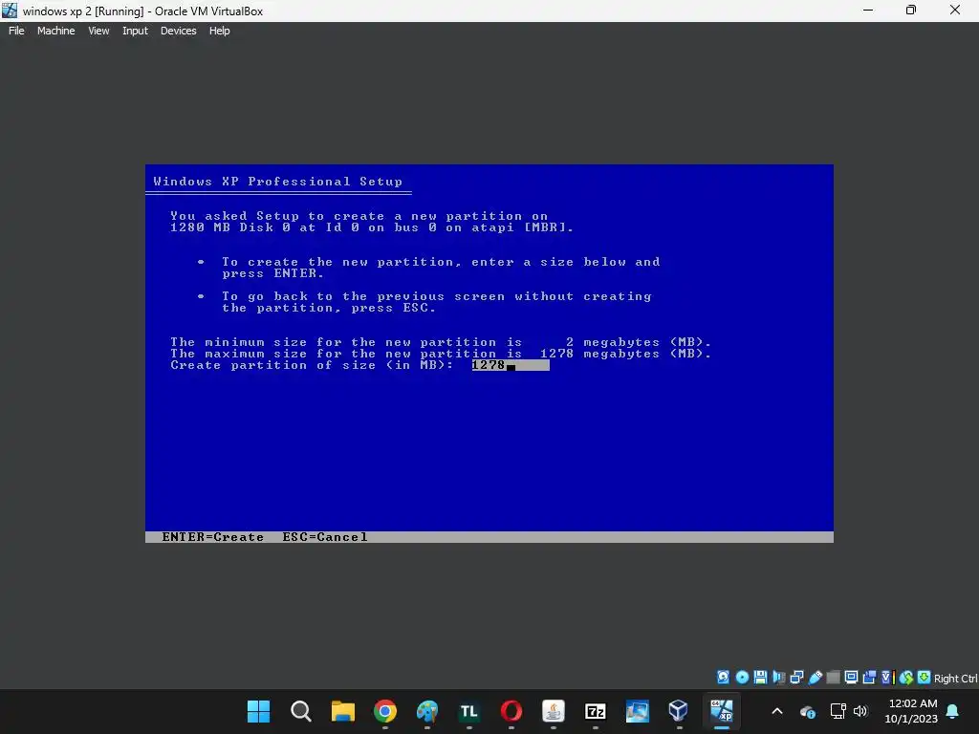The image size is (979, 734).
Task: Open the Machine menu
Action: point(55,31)
